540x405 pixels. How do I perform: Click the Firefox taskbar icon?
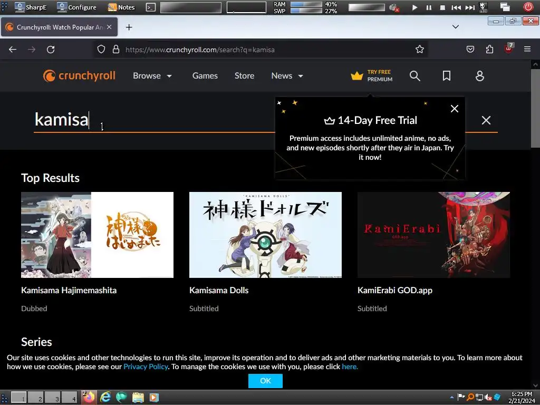tap(89, 397)
